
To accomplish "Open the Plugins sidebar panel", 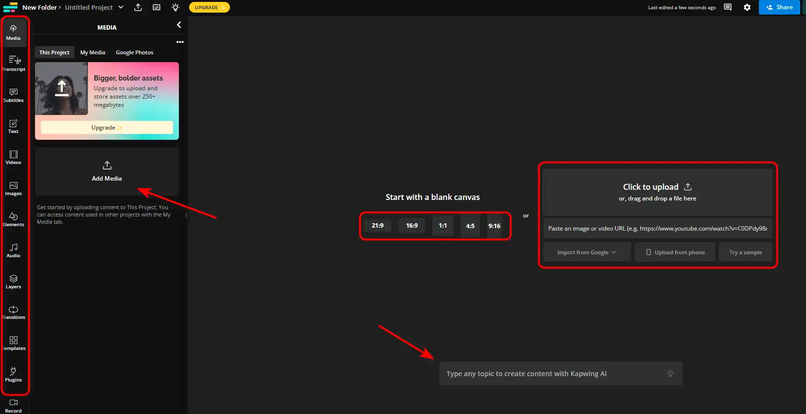I will tap(13, 374).
